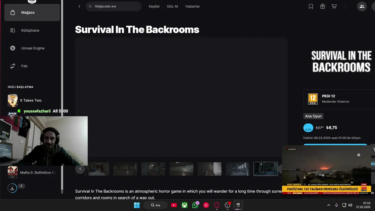Screen dimensions: 375x211
Task: Select the fourth screenshot thumbnail
Action: coord(181,169)
